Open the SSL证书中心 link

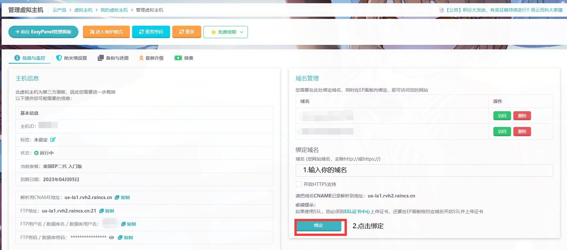[x=357, y=212]
